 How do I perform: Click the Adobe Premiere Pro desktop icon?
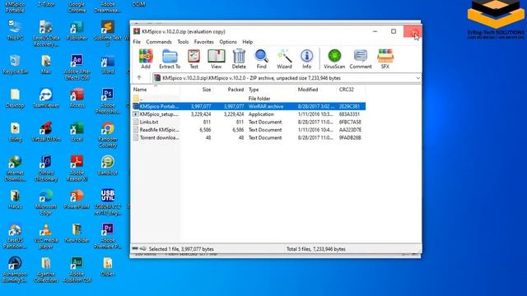click(108, 236)
